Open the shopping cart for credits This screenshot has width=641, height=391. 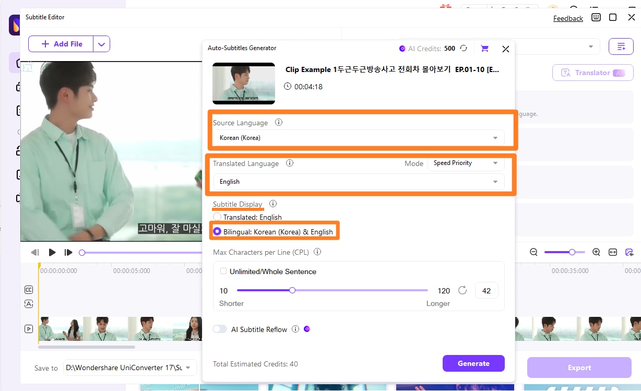point(484,48)
